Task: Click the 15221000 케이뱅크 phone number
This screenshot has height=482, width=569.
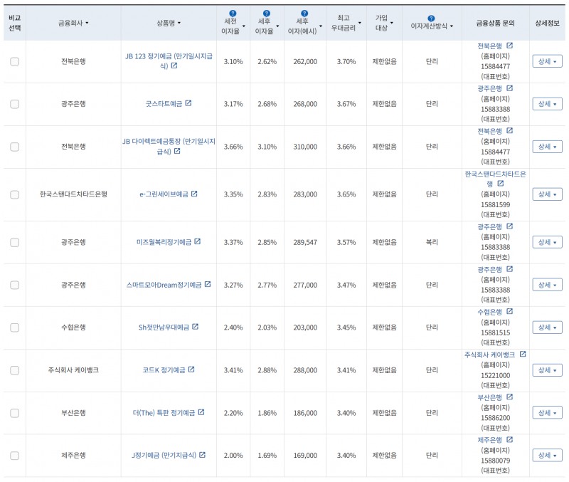Action: tap(495, 375)
